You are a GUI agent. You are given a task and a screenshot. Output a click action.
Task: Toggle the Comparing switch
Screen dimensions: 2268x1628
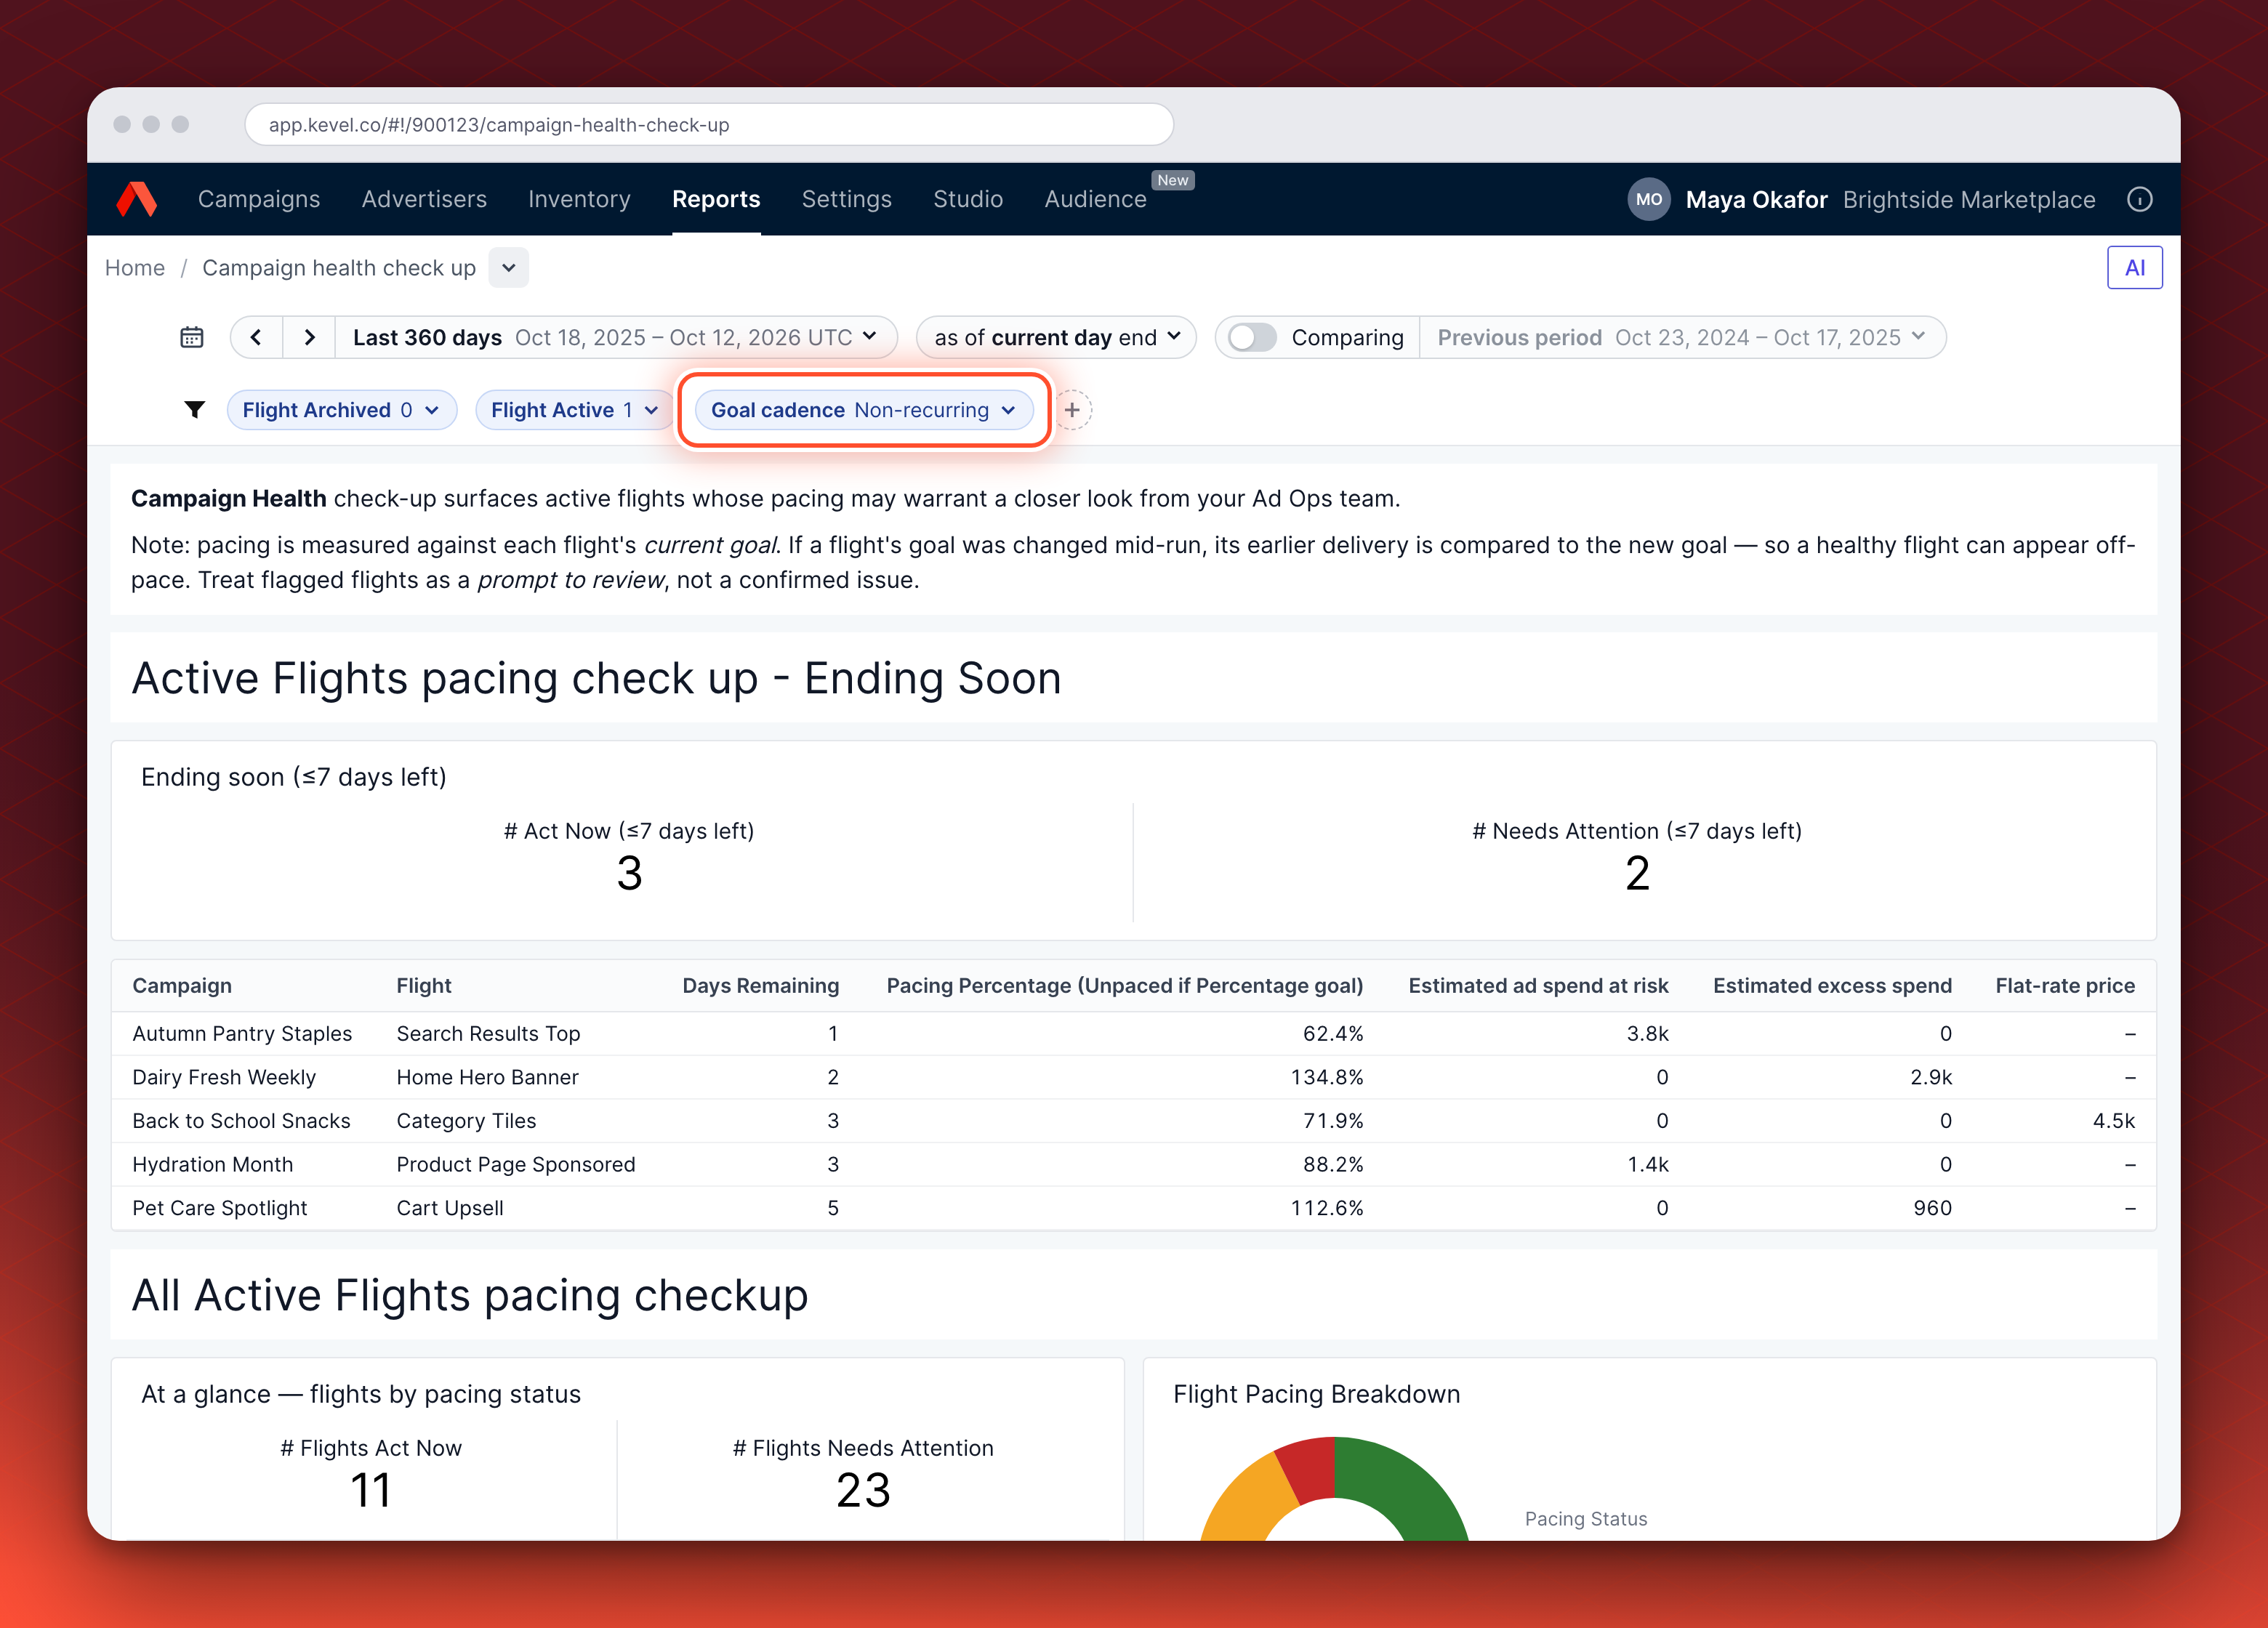(x=1252, y=338)
